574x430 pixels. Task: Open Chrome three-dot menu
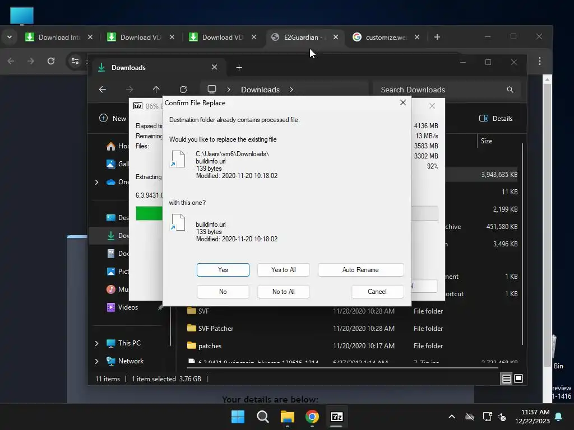click(540, 61)
